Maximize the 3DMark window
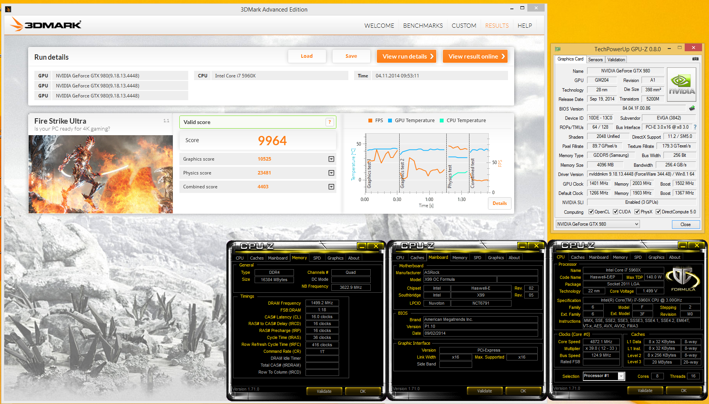Image resolution: width=709 pixels, height=404 pixels. point(522,8)
